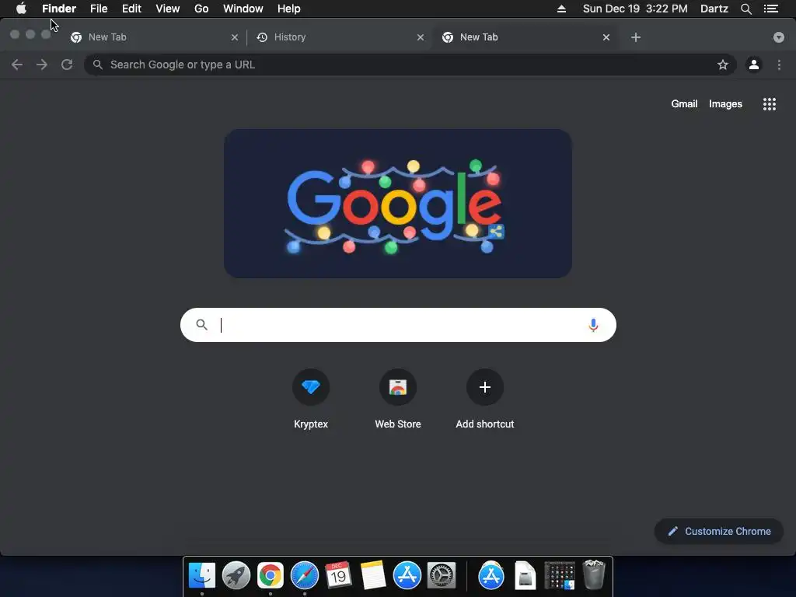Image resolution: width=796 pixels, height=597 pixels.
Task: Go back with the back arrow
Action: coord(17,65)
